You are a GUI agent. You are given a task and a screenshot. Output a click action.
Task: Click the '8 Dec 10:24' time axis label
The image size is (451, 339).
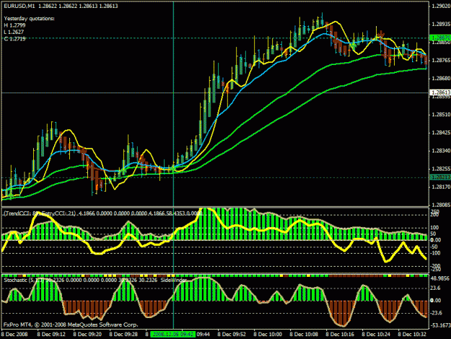(376, 335)
